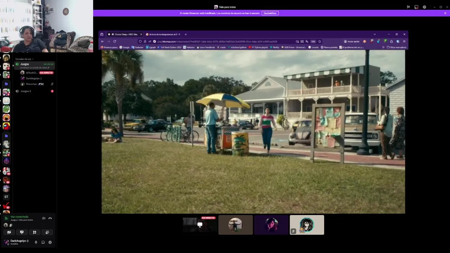Open a new tab in streamed browser
This screenshot has width=450, height=253.
(186, 34)
